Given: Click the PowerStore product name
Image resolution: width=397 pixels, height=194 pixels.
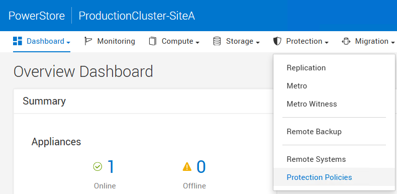Looking at the screenshot, I should click(37, 16).
